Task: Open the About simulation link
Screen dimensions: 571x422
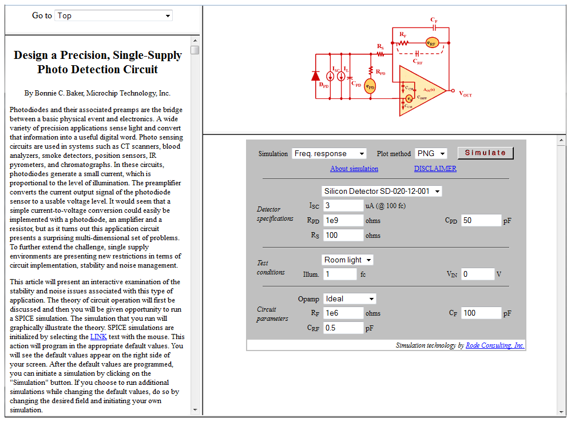Action: coord(354,169)
